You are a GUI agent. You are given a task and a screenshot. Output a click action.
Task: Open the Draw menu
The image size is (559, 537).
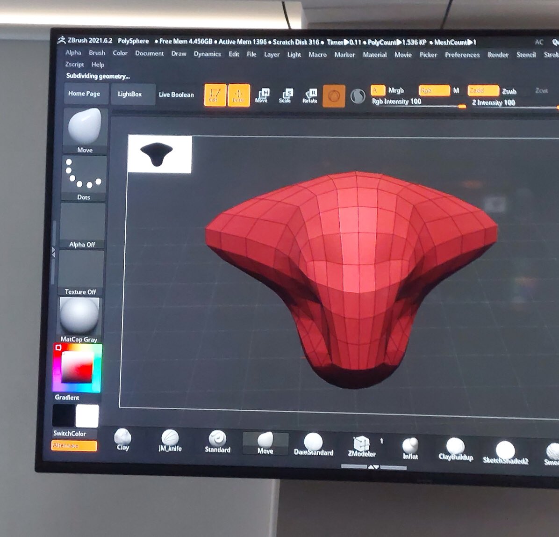pyautogui.click(x=179, y=53)
